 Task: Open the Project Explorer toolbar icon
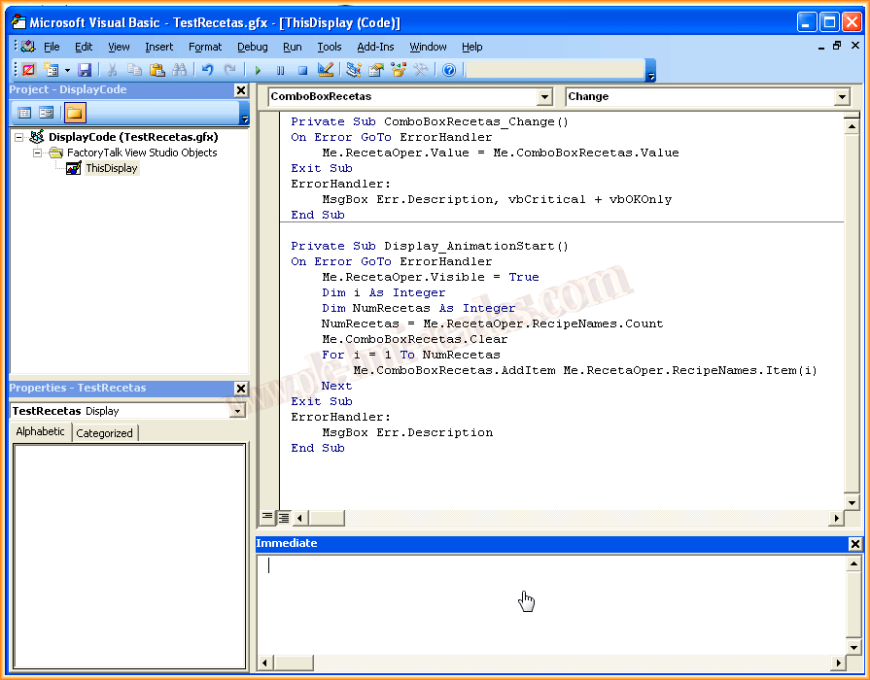354,70
